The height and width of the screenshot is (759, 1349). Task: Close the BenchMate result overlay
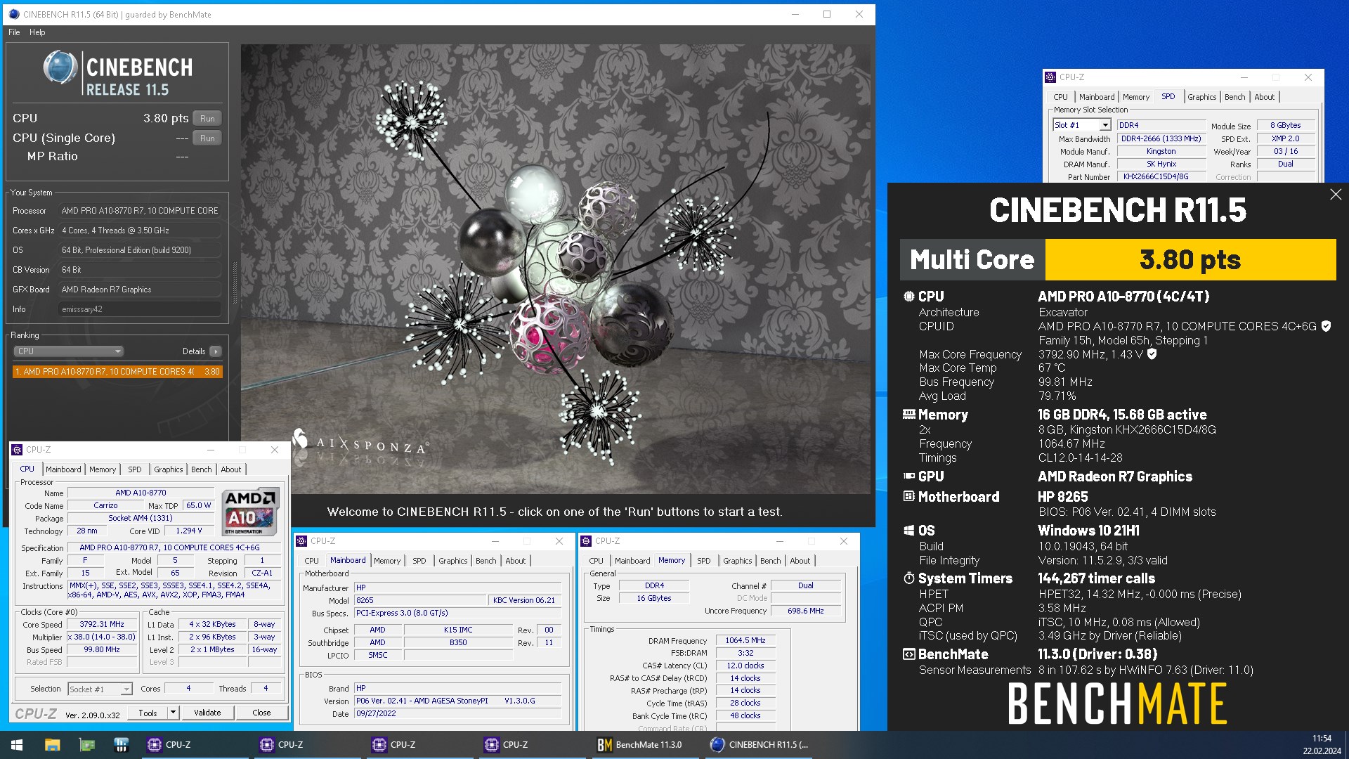pyautogui.click(x=1336, y=195)
